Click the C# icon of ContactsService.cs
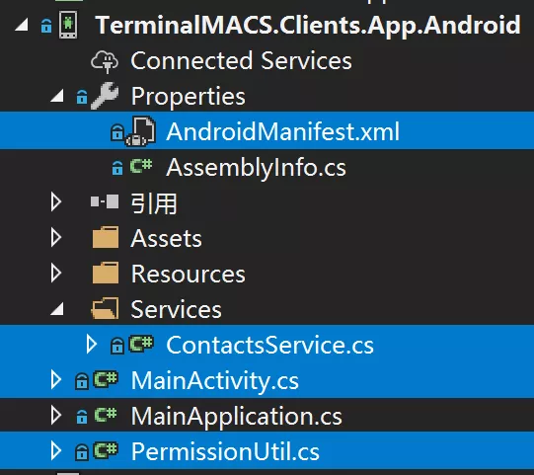The image size is (534, 475). 141,344
